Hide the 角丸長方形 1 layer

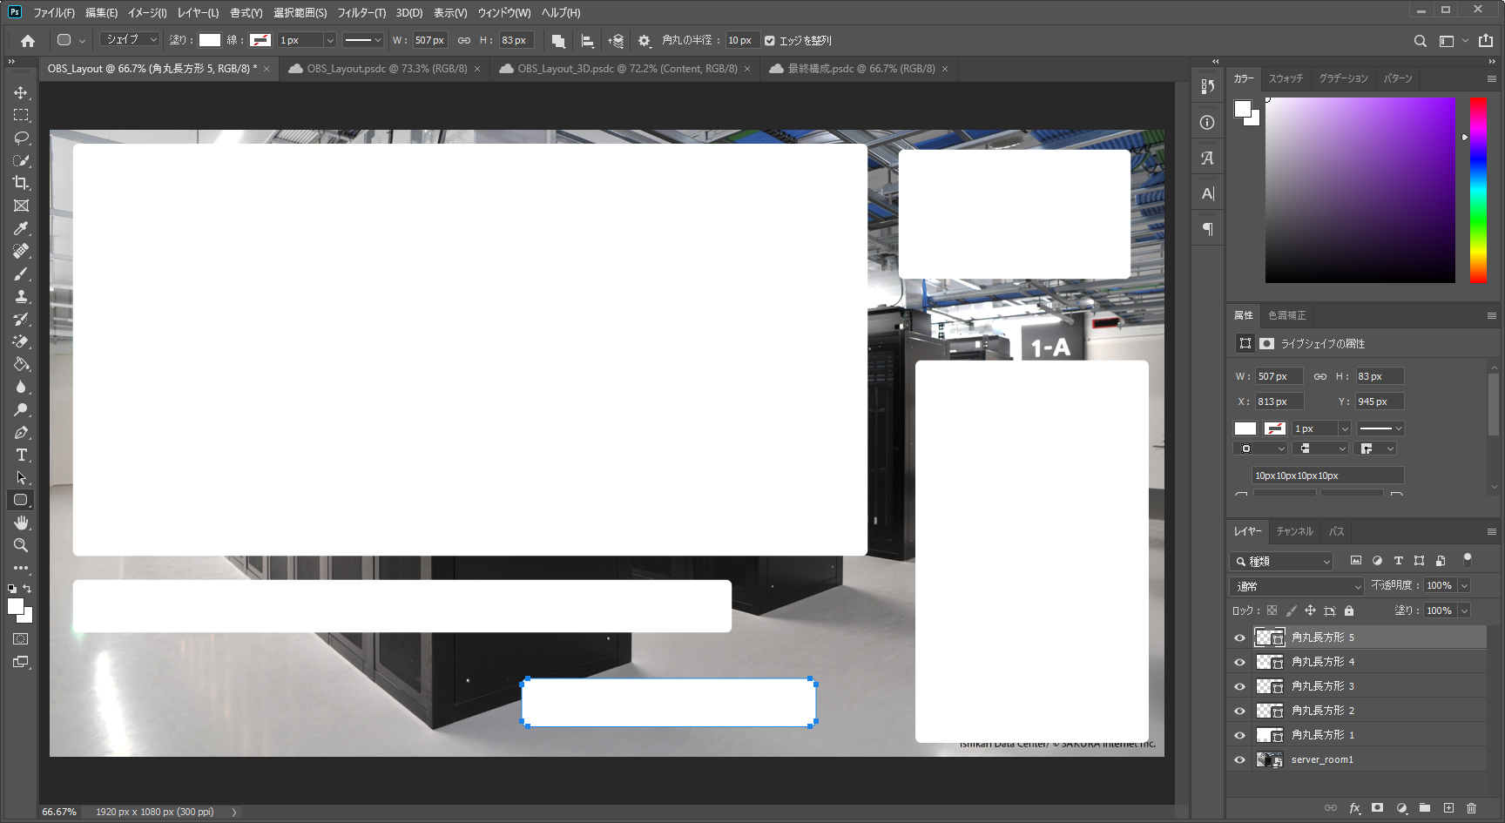coord(1239,735)
